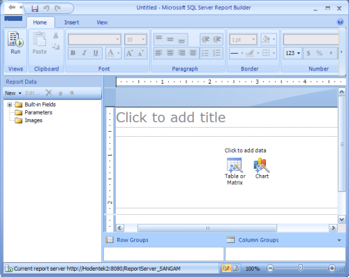This screenshot has width=349, height=277.
Task: Align text to top vertically
Action: tap(159, 39)
